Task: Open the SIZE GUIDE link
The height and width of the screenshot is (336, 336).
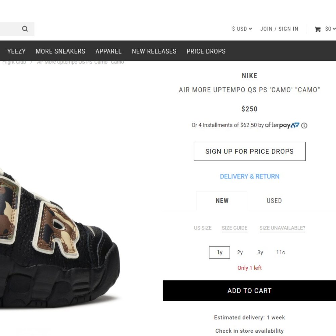Action: click(235, 228)
